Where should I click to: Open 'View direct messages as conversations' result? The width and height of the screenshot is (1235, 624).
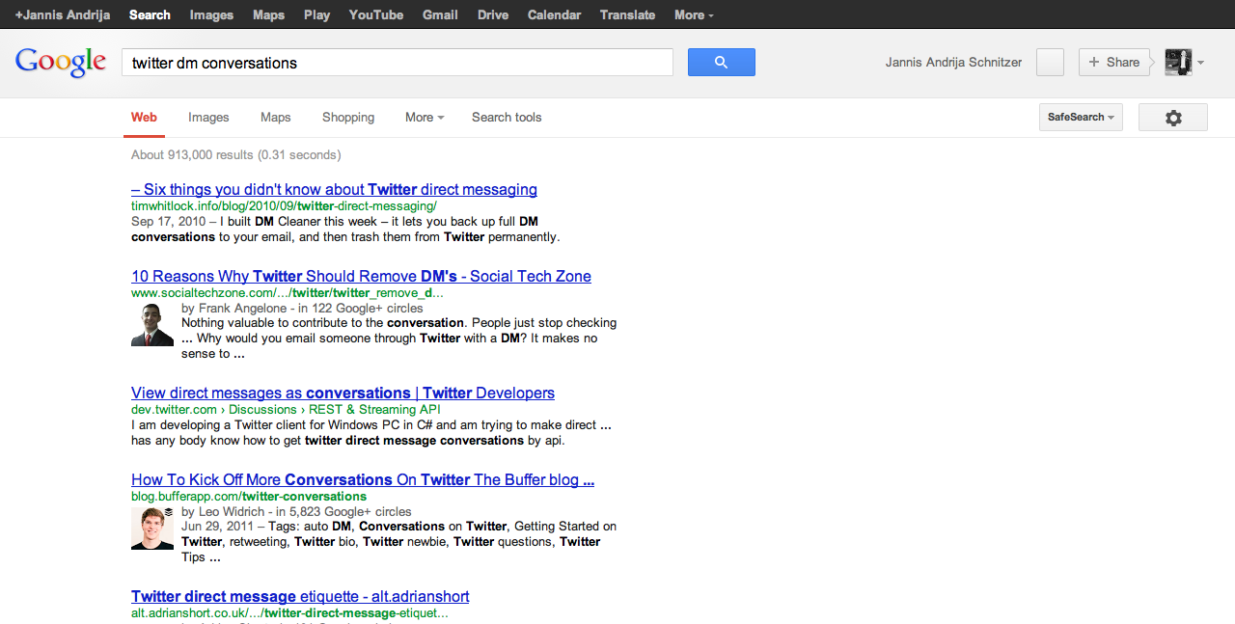pos(343,393)
